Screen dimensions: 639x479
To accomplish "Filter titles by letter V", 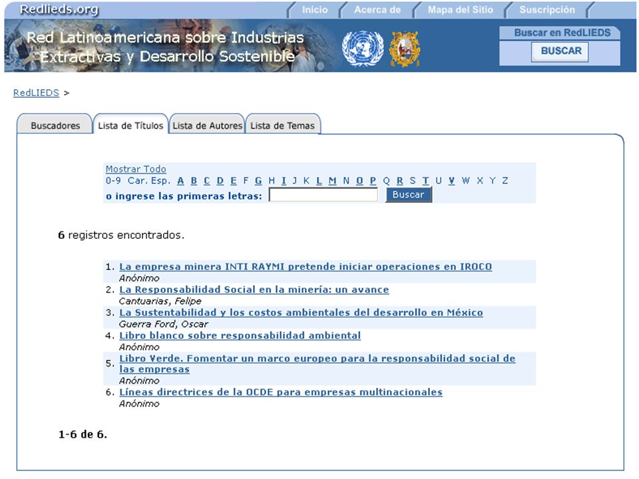I will click(x=451, y=181).
